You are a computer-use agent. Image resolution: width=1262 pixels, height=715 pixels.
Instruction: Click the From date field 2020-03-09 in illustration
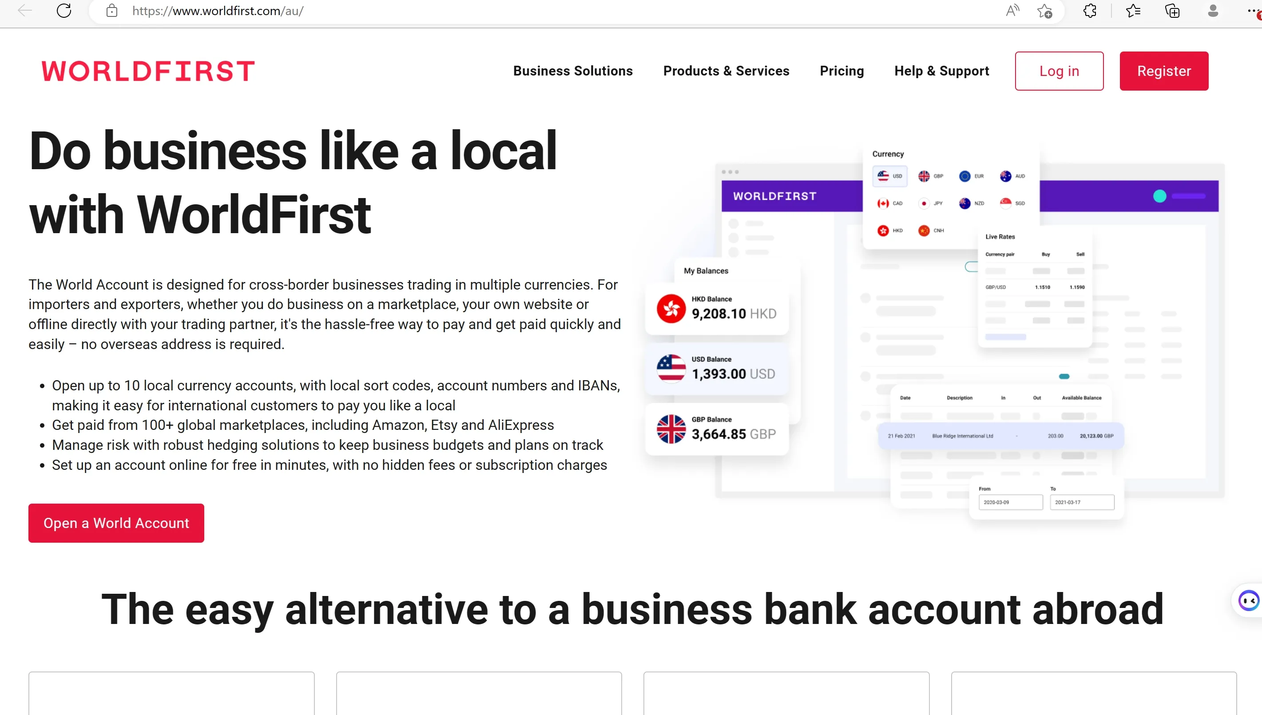click(1010, 502)
